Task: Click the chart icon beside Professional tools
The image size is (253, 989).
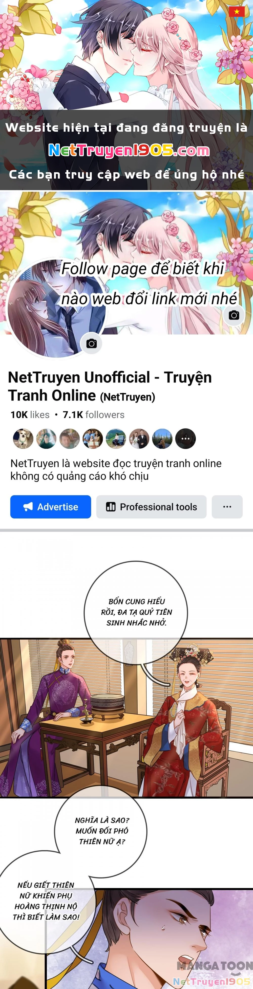Action: (x=110, y=507)
